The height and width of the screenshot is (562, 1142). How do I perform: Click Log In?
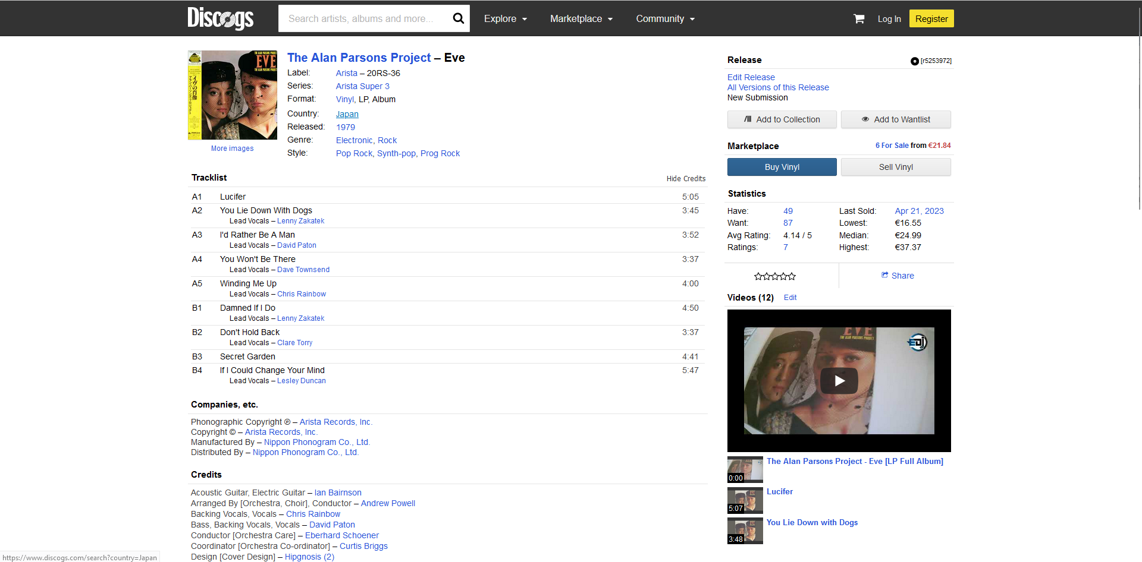[889, 19]
